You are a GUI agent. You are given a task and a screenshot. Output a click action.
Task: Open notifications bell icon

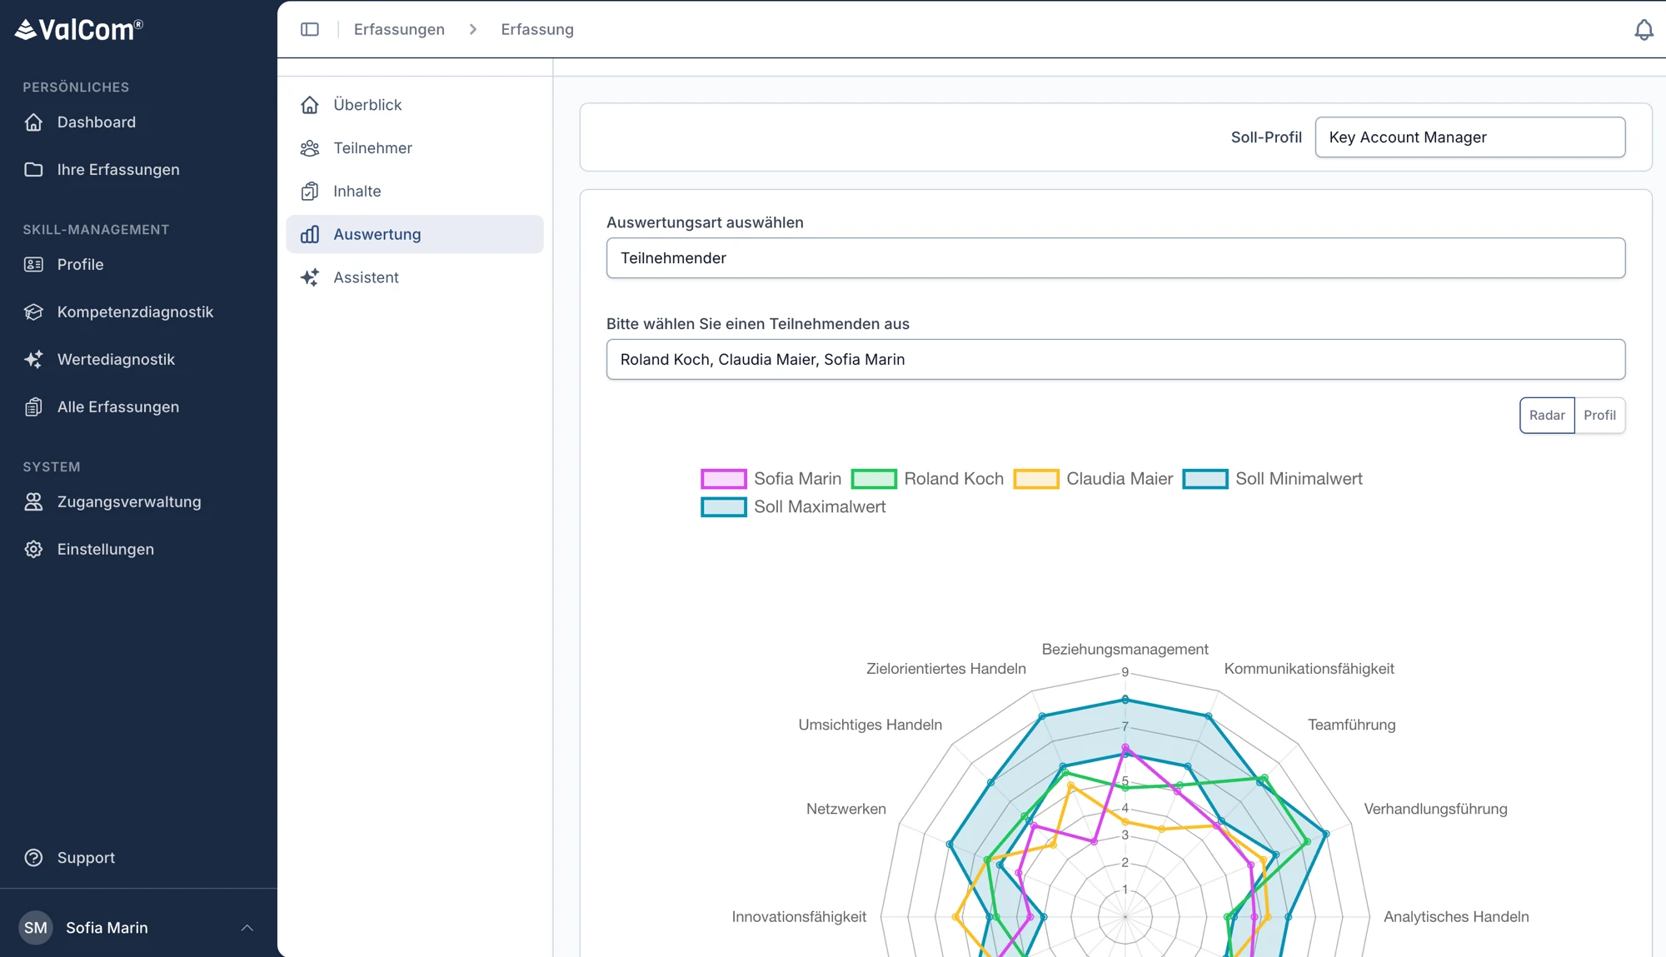tap(1644, 30)
